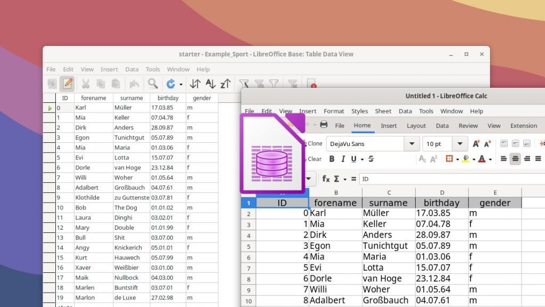Open the Format menu in Calc
Viewport: 545px width, 307px height.
pyautogui.click(x=334, y=111)
